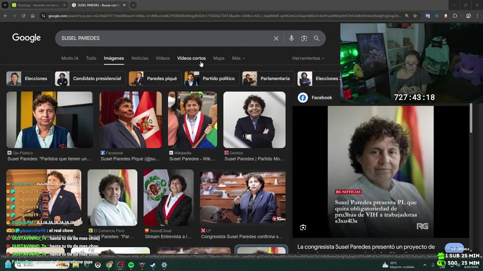
Task: Open Vídeos cortos tab
Action: click(191, 58)
